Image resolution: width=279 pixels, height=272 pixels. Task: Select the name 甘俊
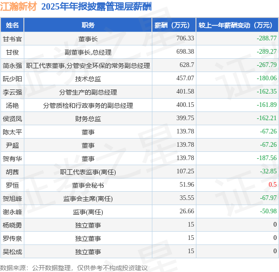[x=12, y=52]
